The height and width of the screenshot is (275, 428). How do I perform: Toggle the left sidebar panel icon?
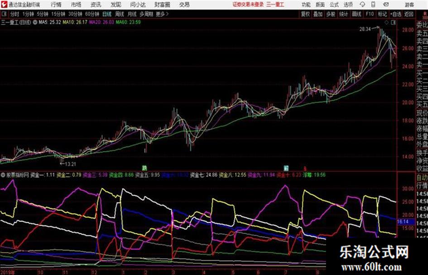tap(4, 14)
